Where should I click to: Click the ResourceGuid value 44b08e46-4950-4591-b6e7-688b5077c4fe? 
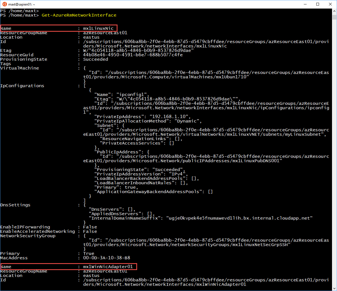click(133, 55)
